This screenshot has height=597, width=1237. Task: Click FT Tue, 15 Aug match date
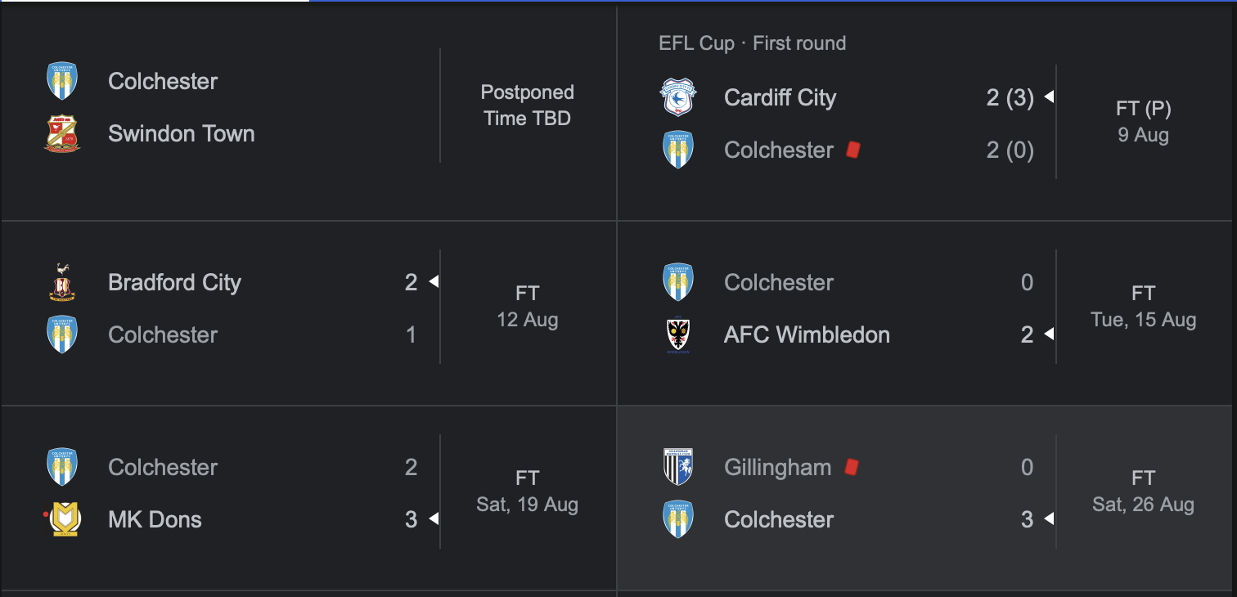[x=1143, y=307]
